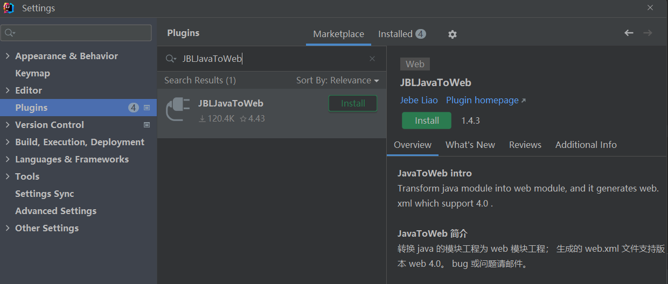Select Settings Sync
The width and height of the screenshot is (668, 284).
[45, 194]
